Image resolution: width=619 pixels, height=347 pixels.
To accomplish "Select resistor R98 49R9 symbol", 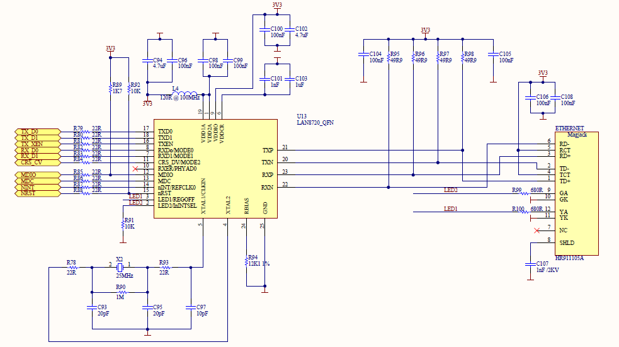I will coord(463,58).
